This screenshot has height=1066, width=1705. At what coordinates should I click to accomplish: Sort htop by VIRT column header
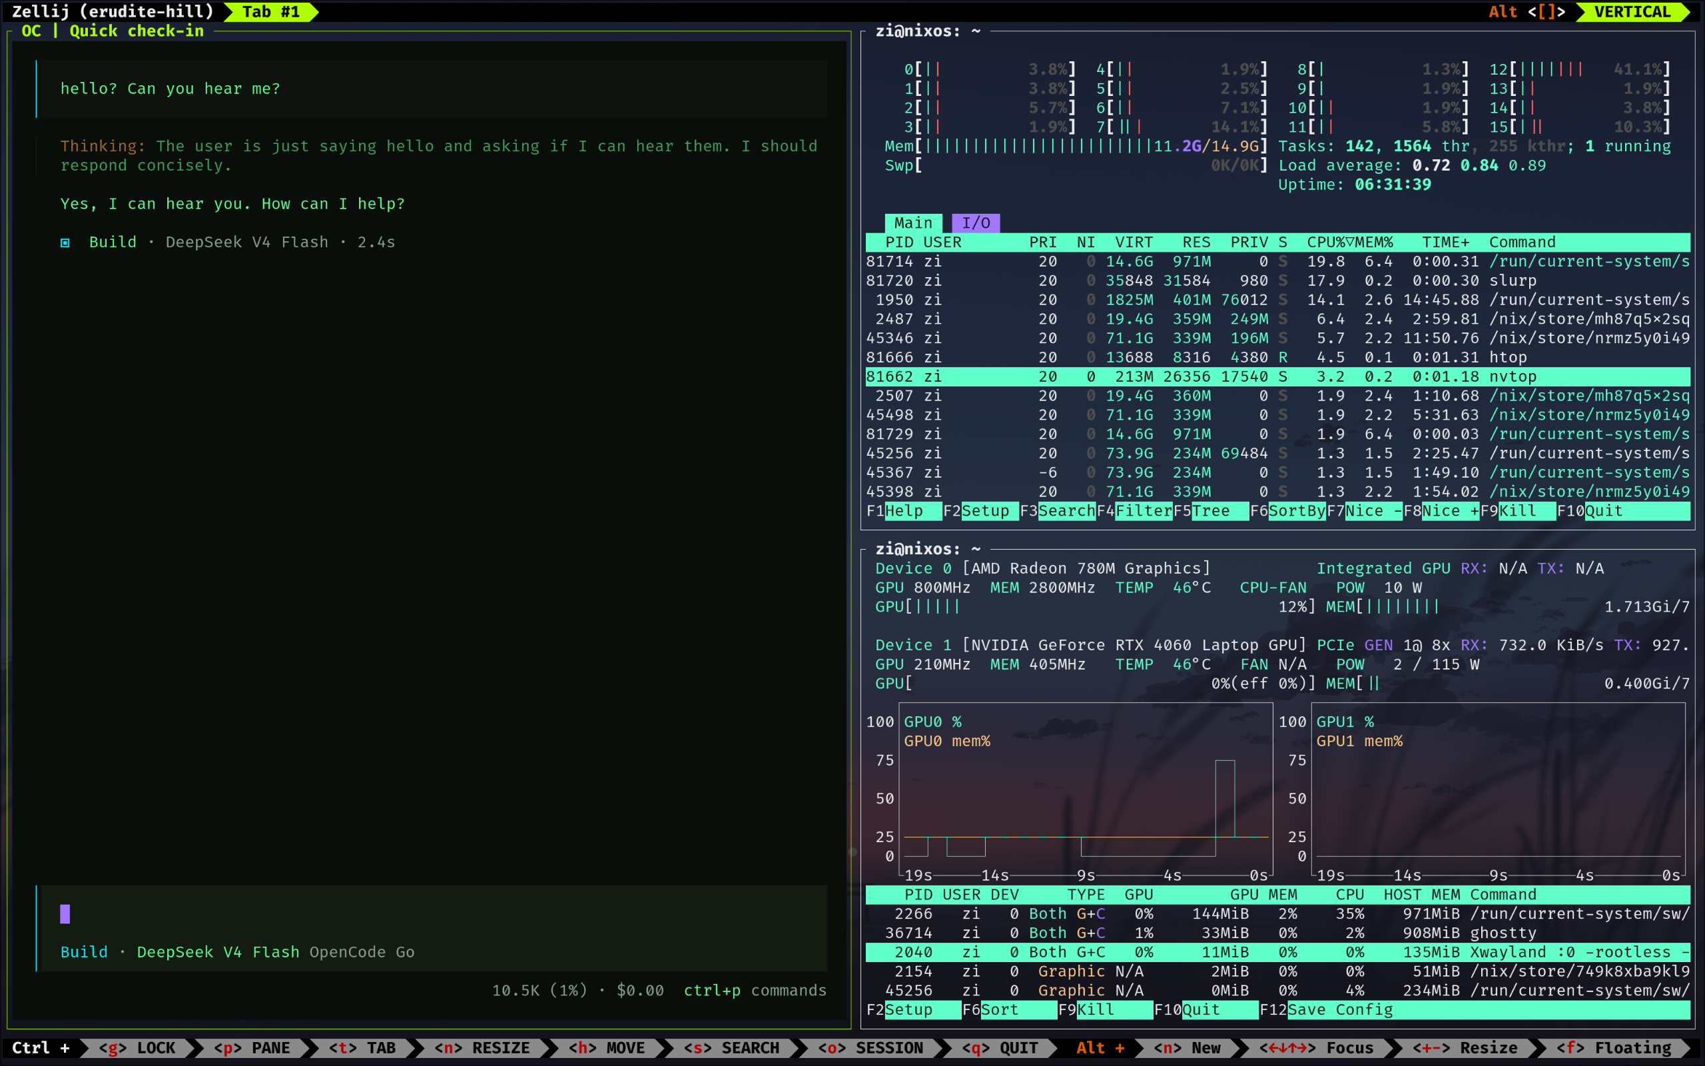[x=1134, y=243]
